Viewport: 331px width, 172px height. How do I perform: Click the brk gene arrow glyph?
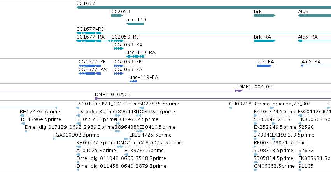click(265, 16)
